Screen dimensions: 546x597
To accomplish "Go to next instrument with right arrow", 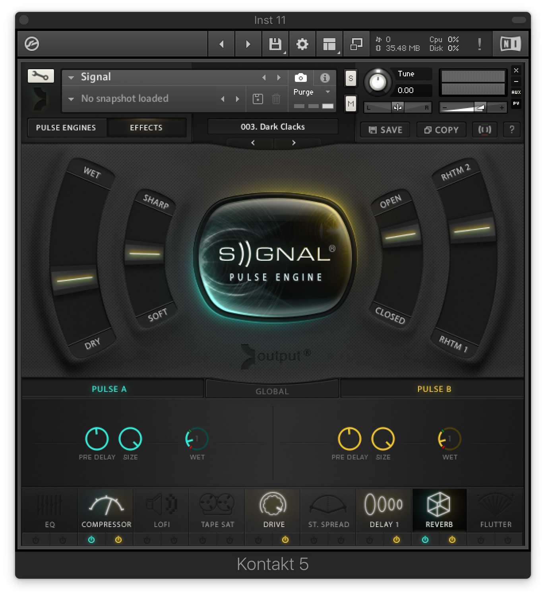I will (x=248, y=44).
